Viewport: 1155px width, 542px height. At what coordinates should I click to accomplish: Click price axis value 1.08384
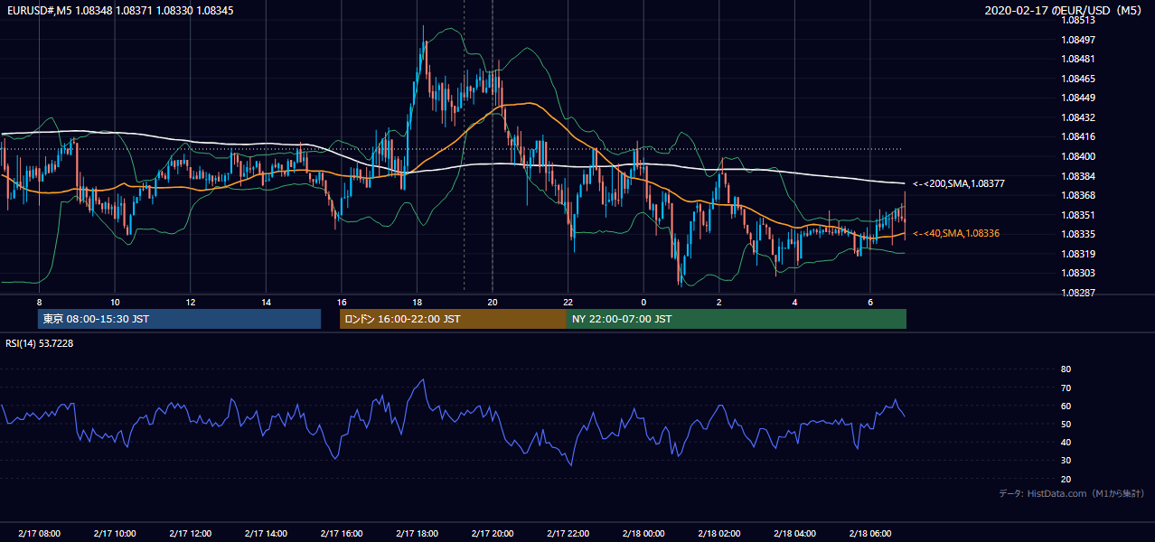pos(1078,175)
